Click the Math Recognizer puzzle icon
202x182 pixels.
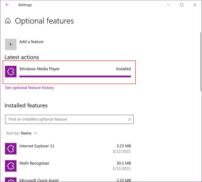(11, 166)
